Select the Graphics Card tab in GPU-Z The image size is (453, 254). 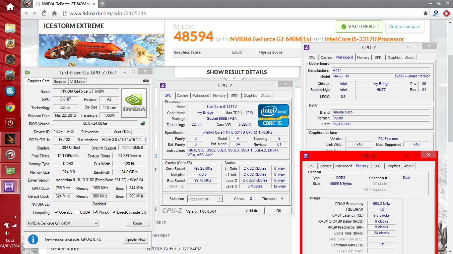pos(38,81)
